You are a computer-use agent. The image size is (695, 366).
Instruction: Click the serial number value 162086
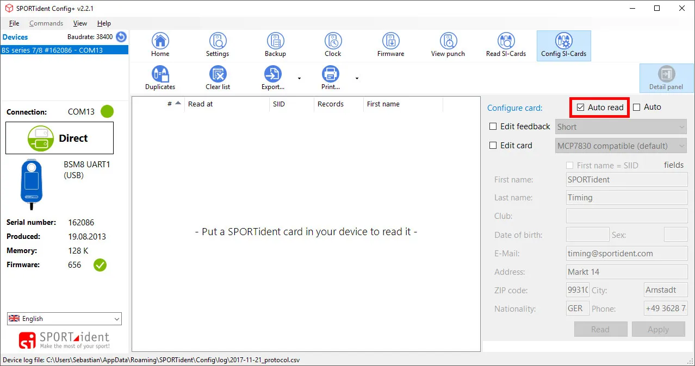click(x=81, y=222)
